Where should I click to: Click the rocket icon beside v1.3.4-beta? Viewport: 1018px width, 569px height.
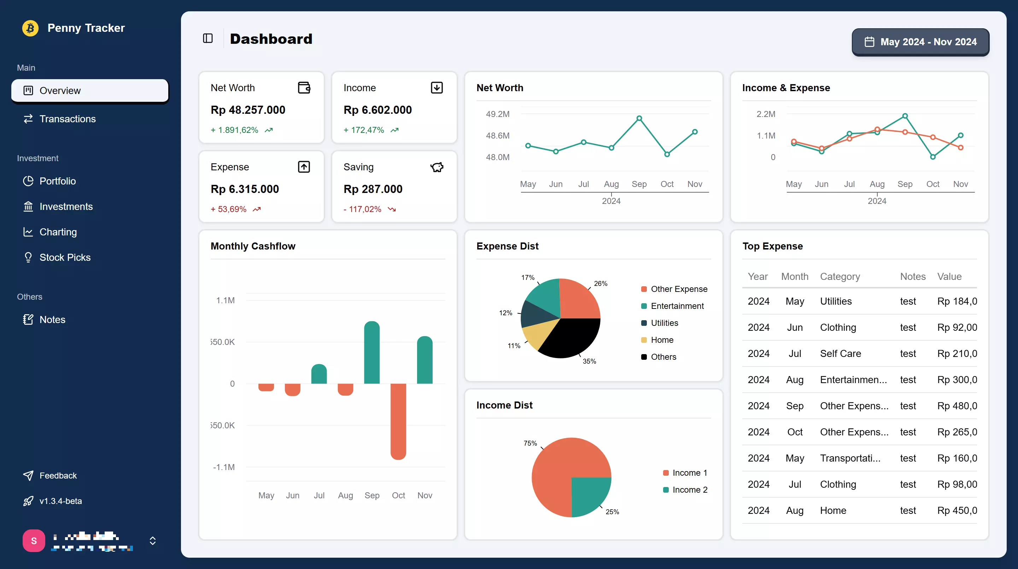coord(28,501)
